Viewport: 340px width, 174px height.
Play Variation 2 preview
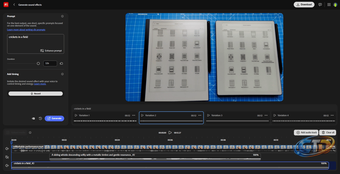(x=142, y=115)
